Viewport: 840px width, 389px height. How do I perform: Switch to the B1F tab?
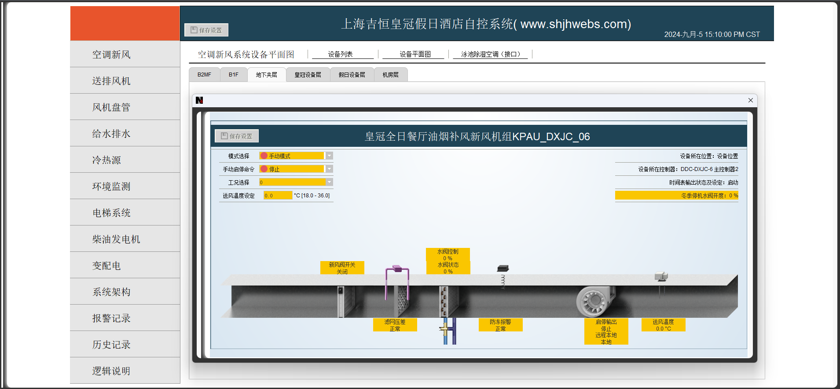[234, 75]
